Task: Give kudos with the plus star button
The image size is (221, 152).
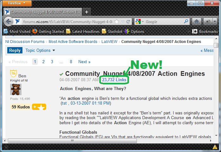Action: pos(39,107)
